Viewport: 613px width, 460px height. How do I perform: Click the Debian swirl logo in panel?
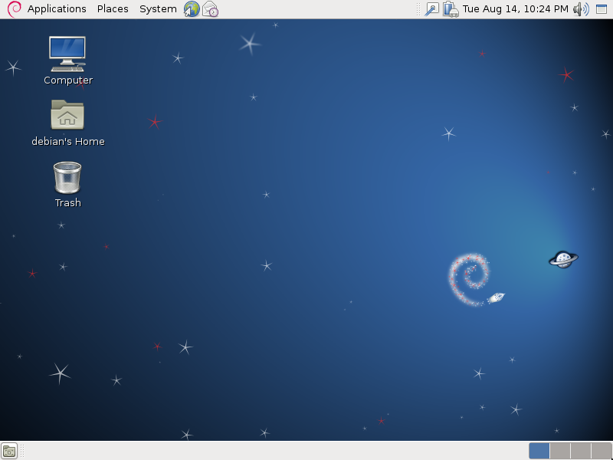pyautogui.click(x=15, y=9)
